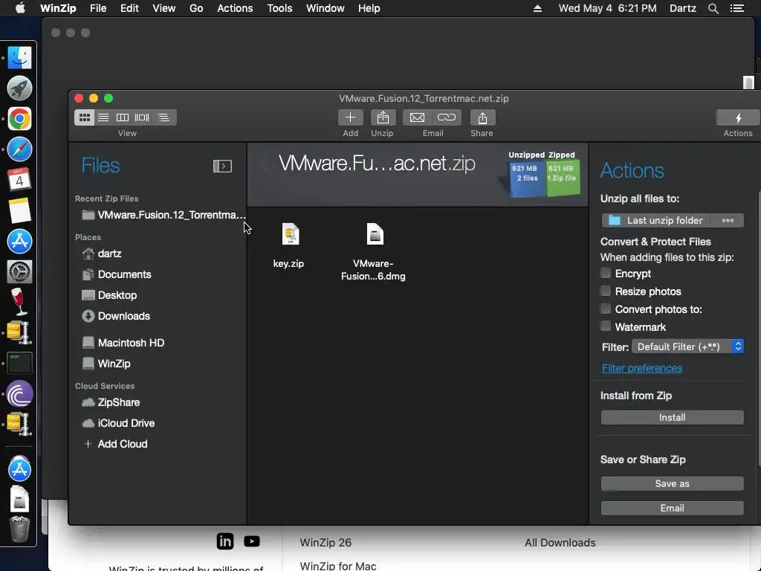Open ZipShare cloud service
Viewport: 761px width, 571px height.
tap(111, 402)
